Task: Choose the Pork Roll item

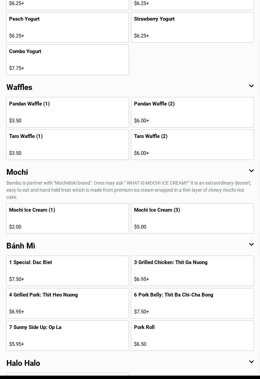Action: click(192, 336)
